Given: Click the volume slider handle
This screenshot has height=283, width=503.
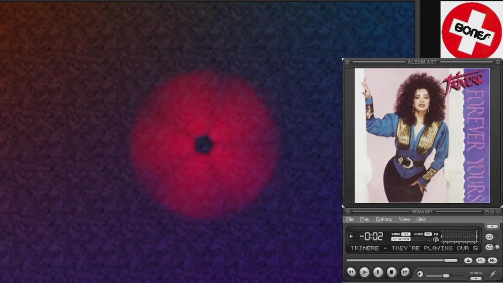Looking at the screenshot, I should [x=446, y=276].
